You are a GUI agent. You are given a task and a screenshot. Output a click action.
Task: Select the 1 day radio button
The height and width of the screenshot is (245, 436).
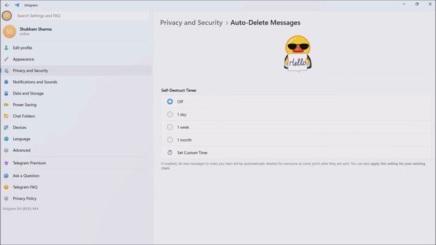click(x=170, y=114)
